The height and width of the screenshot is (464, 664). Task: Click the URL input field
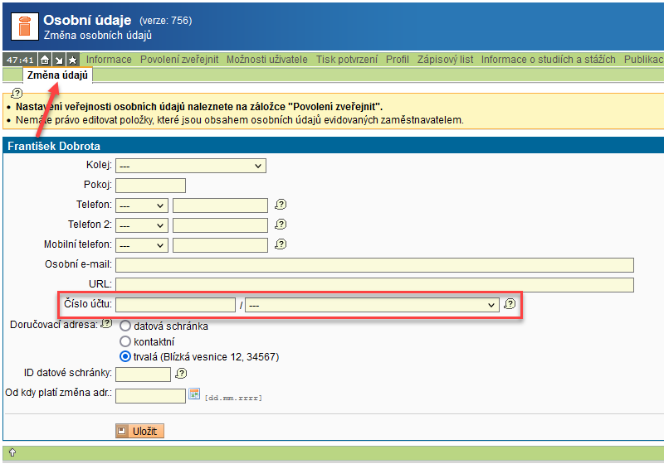pyautogui.click(x=375, y=285)
